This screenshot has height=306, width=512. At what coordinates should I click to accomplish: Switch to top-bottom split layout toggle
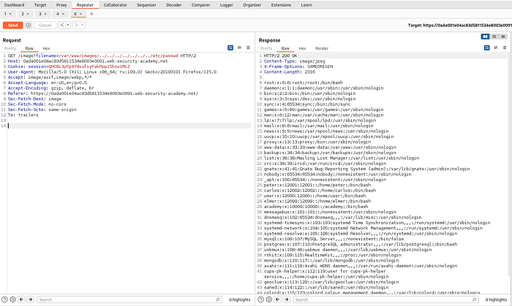(x=494, y=36)
